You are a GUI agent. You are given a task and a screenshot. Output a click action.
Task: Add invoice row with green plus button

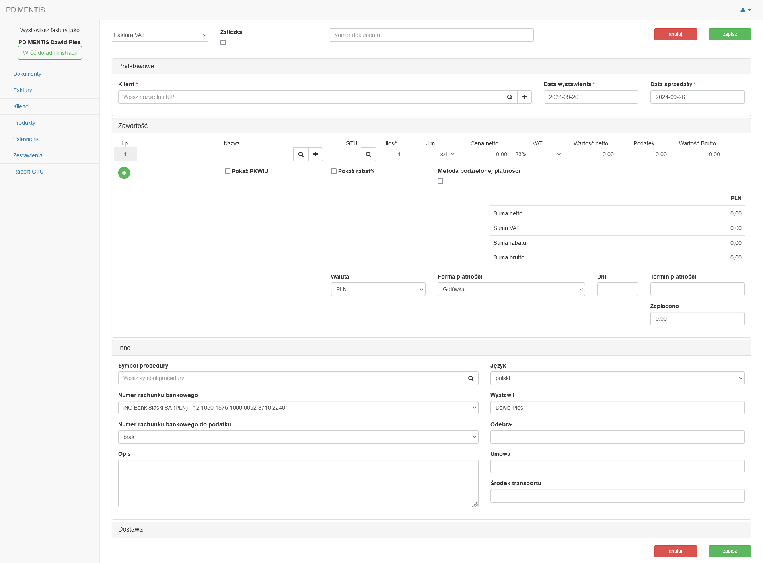pos(124,173)
